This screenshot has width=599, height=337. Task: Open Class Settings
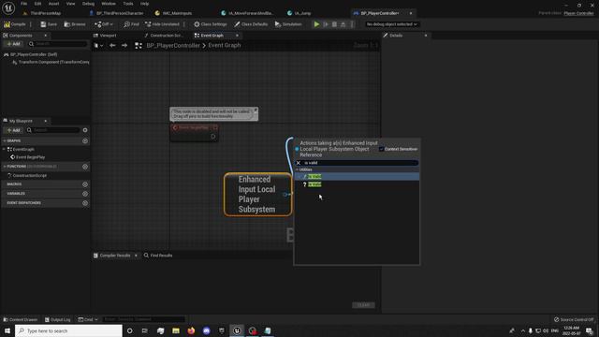click(x=210, y=24)
